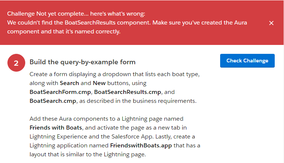Screen dimensions: 284x163
Task: Click the text "BoatSearchResults.cmp"
Action: click(127, 92)
